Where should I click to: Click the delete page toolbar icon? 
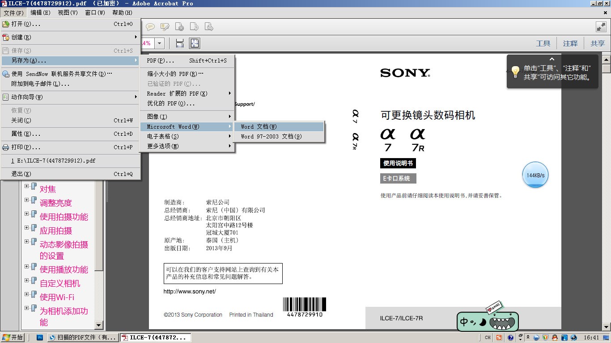[179, 27]
